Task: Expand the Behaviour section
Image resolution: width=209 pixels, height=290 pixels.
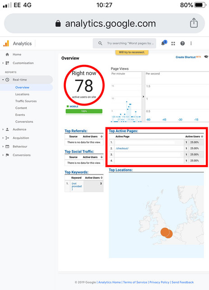Action: pos(3,146)
